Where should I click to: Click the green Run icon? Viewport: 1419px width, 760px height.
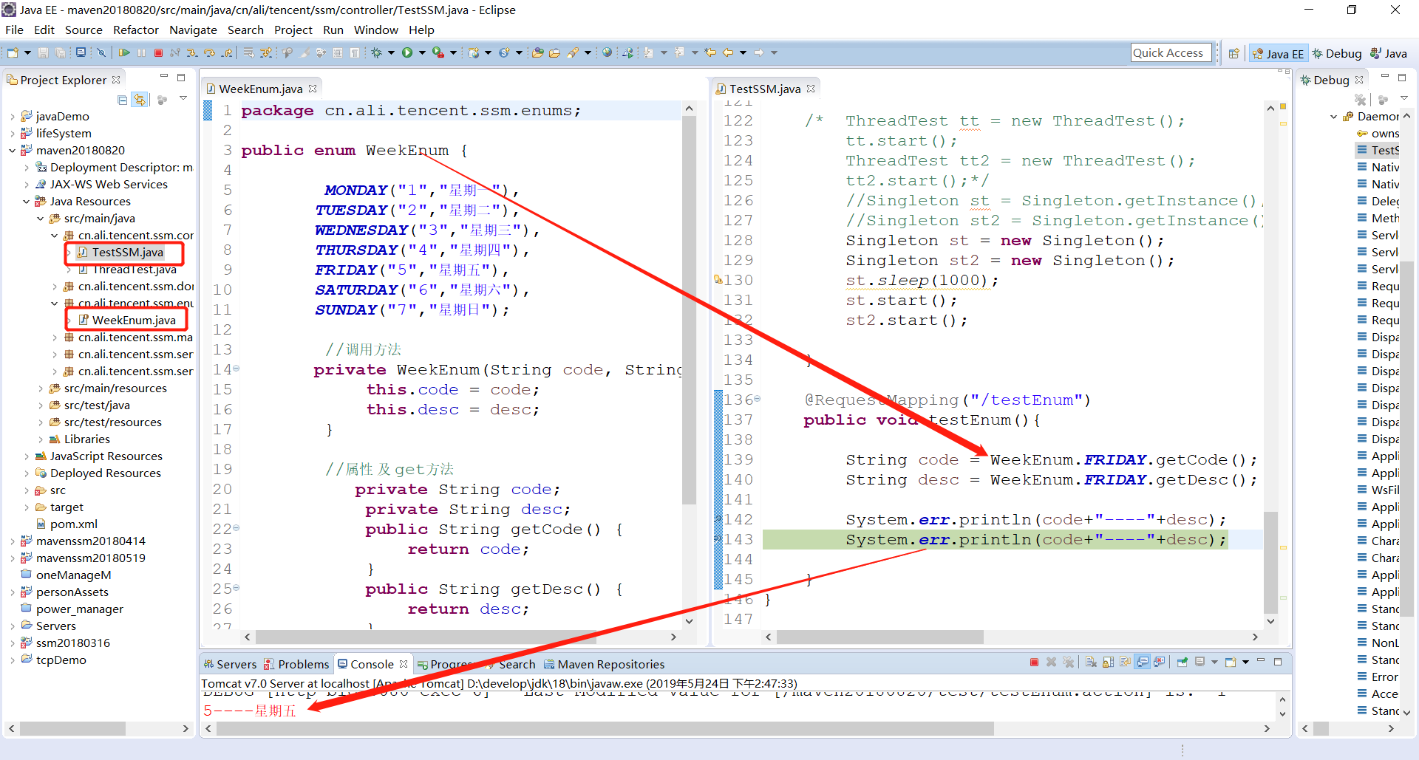(406, 52)
